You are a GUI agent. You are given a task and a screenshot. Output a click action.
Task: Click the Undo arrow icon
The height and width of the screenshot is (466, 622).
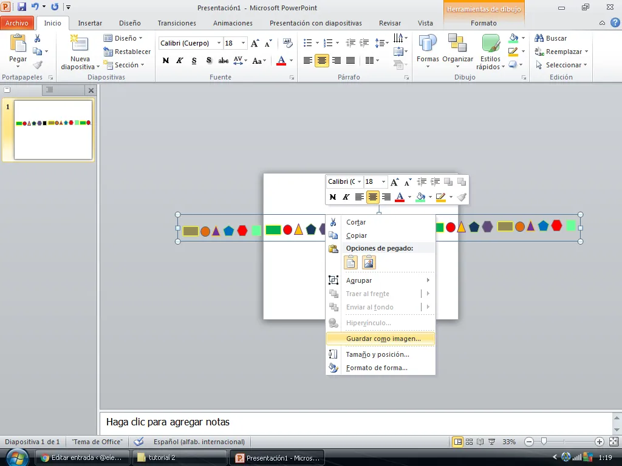(35, 7)
